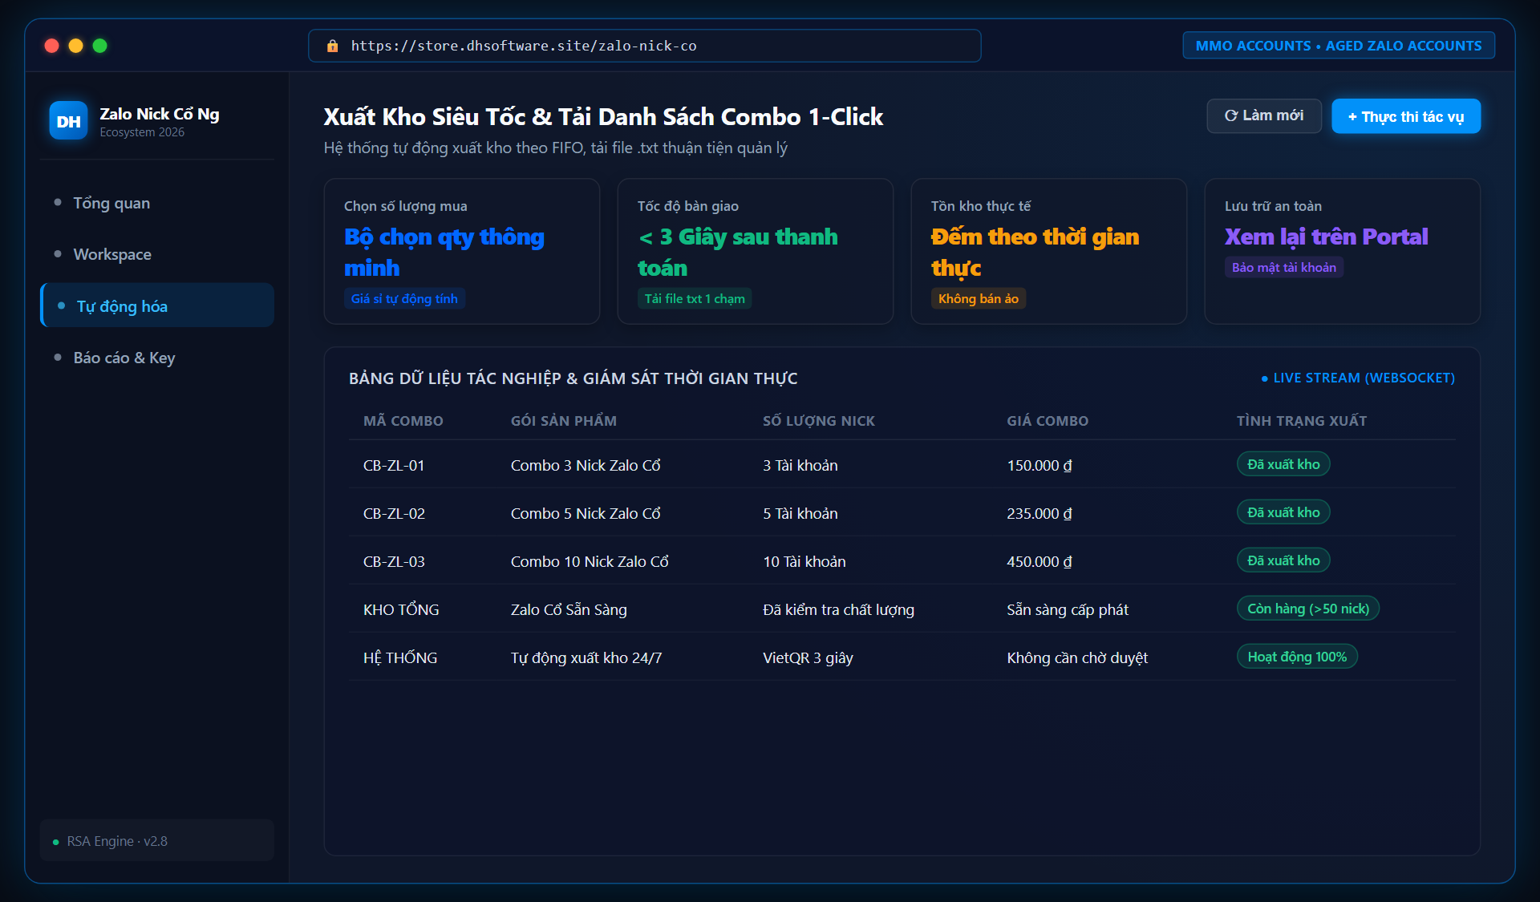The image size is (1540, 902).
Task: Click the Tải file txt 1 chạm tag
Action: [695, 298]
